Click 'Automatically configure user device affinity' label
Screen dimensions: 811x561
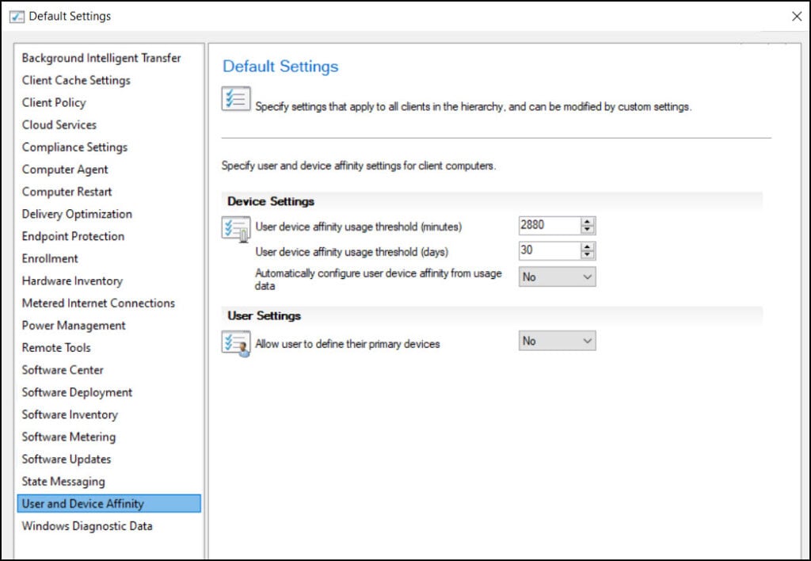pos(378,280)
